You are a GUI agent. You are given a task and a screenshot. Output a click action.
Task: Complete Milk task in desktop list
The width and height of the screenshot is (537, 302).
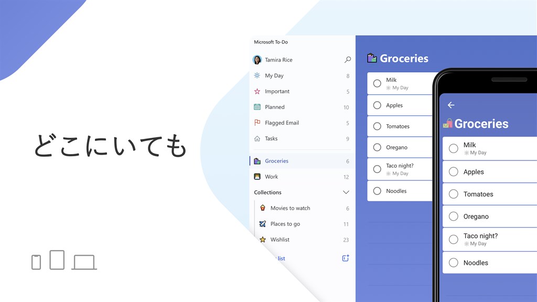[377, 83]
